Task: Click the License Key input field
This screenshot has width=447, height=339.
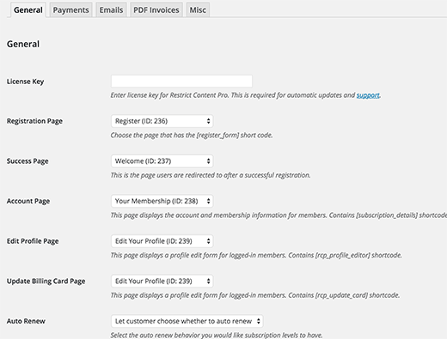Action: point(181,82)
